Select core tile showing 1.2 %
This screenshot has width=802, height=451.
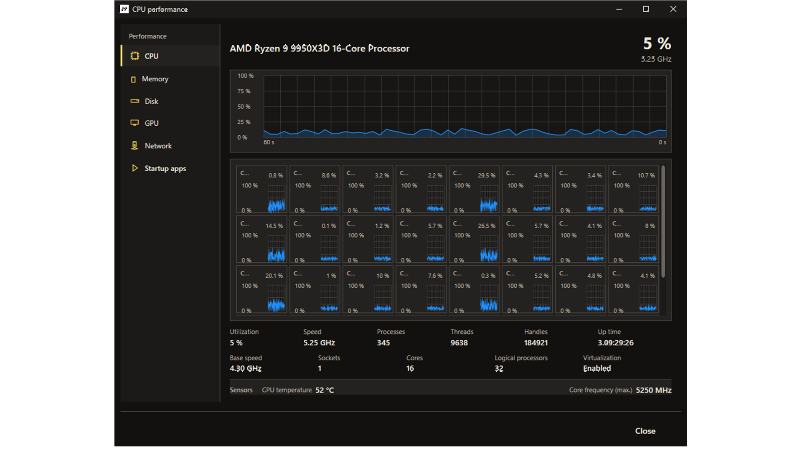[x=368, y=240]
